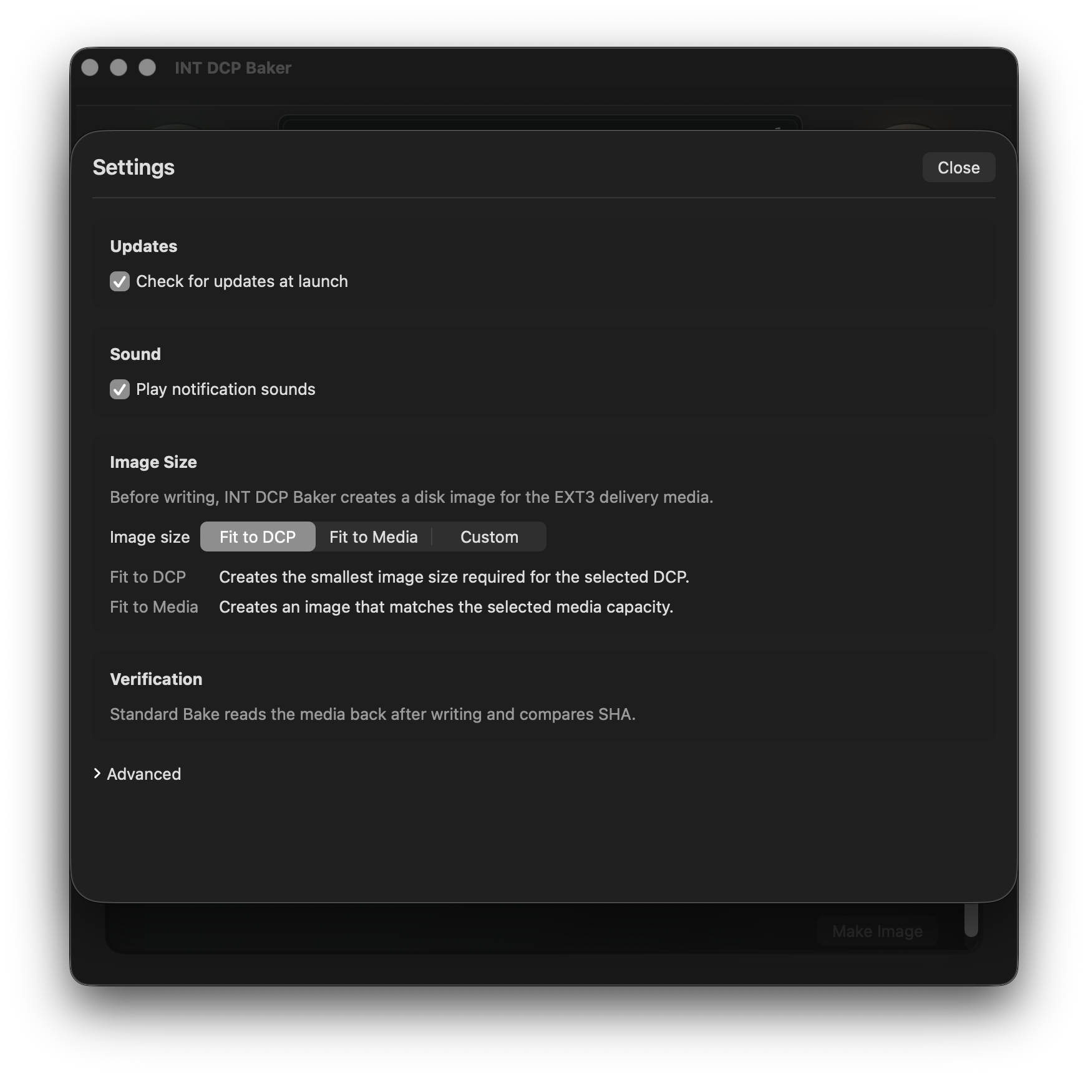The height and width of the screenshot is (1078, 1088).
Task: Click the 'Standard Bake reads the media' text
Action: [373, 714]
